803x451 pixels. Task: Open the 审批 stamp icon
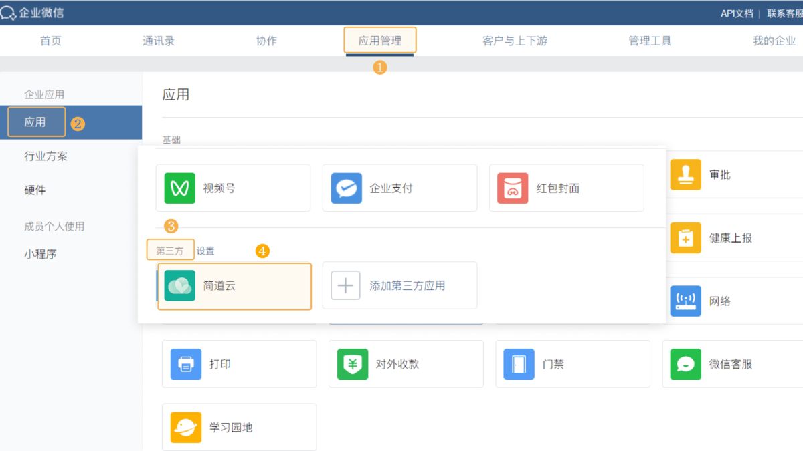[x=686, y=174]
